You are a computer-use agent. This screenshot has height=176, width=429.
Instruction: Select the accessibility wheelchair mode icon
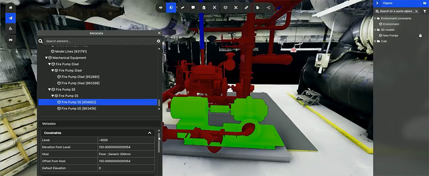coord(11,29)
